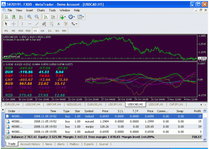Click the add indicator icon with green plus
The image size is (209, 149).
tap(62, 17)
